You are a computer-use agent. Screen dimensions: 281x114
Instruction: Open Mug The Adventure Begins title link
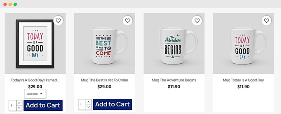click(x=174, y=80)
